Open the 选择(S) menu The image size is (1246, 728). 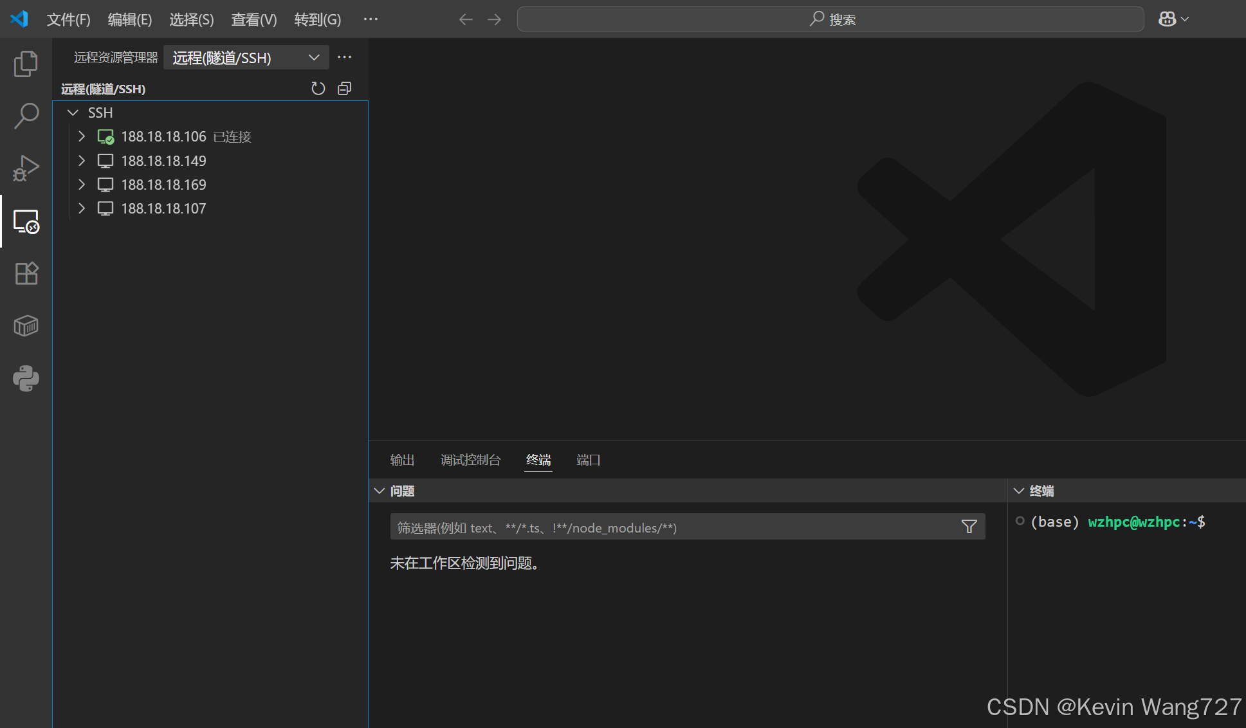pos(192,19)
